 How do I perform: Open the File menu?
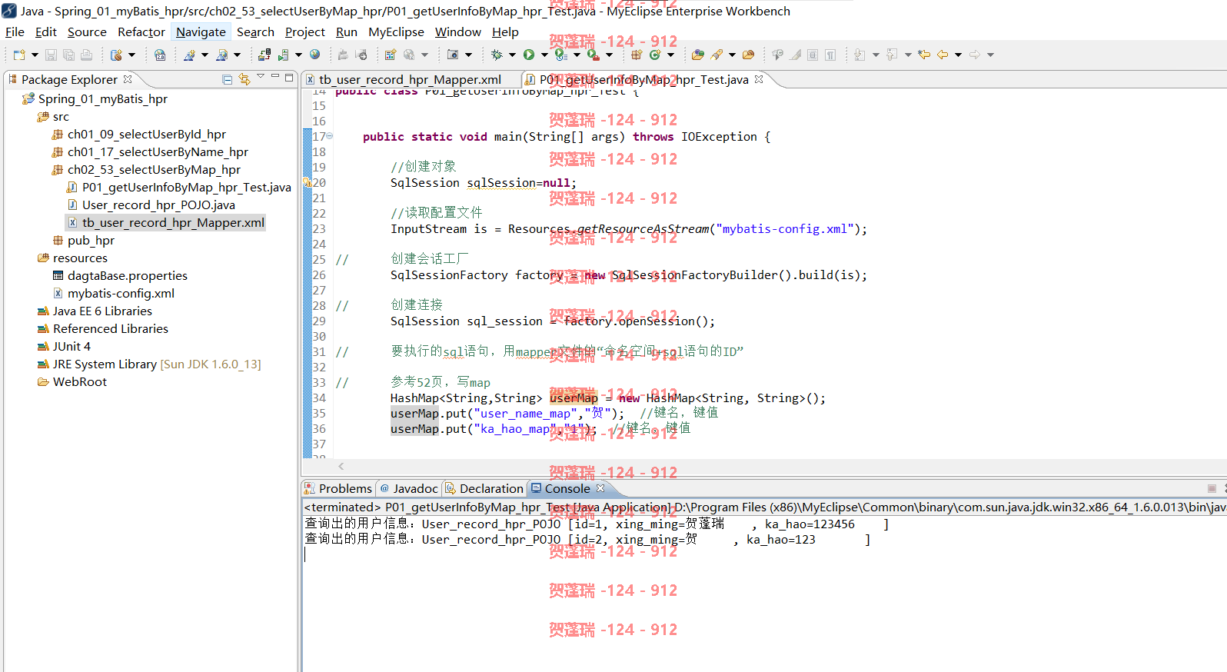[15, 32]
